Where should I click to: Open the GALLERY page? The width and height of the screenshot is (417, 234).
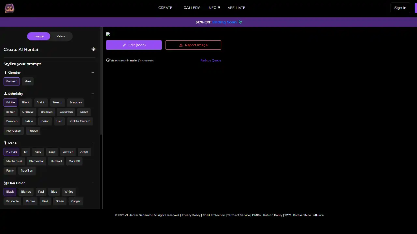click(x=192, y=8)
